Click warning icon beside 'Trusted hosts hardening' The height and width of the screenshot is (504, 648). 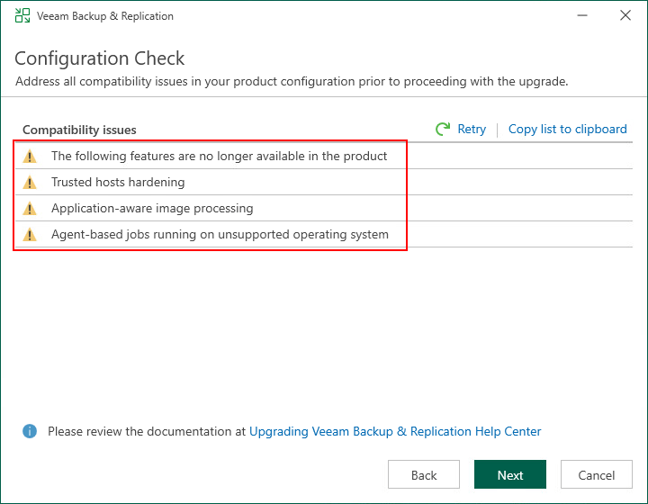point(31,183)
